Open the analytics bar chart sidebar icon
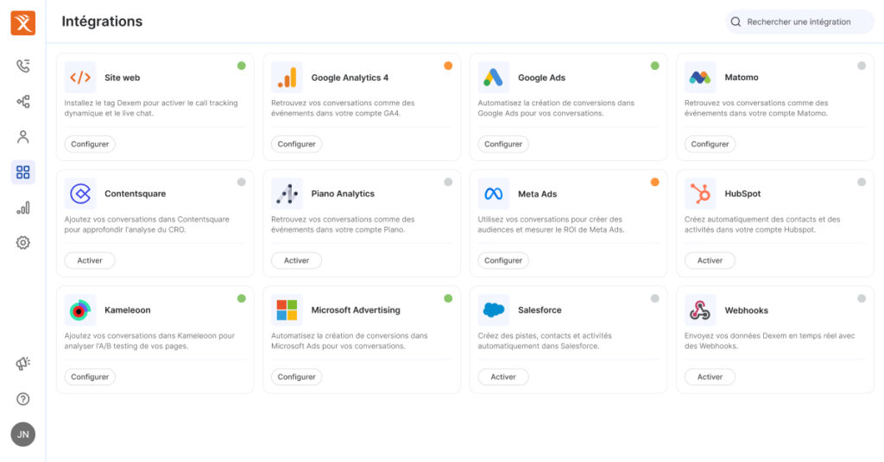This screenshot has width=884, height=462. (23, 208)
